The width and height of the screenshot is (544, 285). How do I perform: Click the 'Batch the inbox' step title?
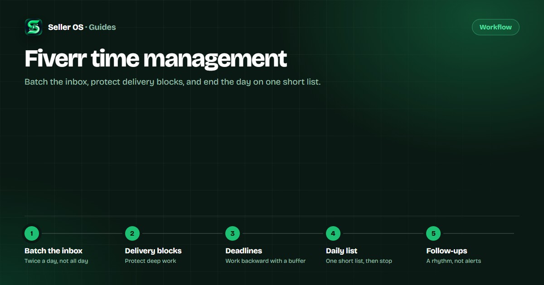coord(53,251)
